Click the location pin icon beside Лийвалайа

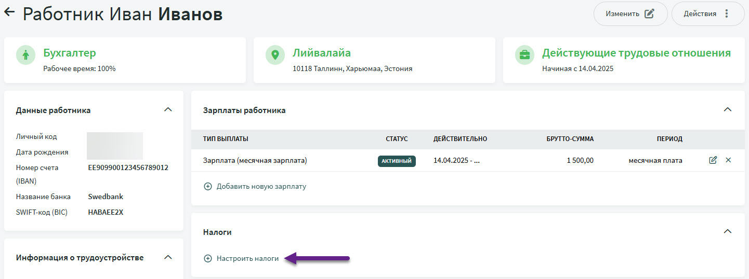(x=275, y=55)
